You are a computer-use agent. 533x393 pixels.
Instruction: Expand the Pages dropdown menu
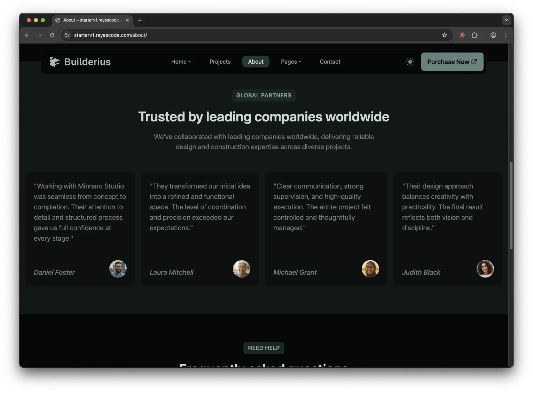click(x=291, y=62)
